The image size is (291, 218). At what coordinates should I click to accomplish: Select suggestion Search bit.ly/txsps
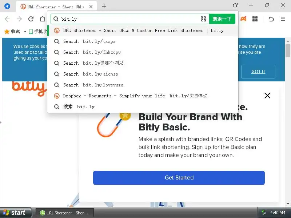tap(143, 41)
